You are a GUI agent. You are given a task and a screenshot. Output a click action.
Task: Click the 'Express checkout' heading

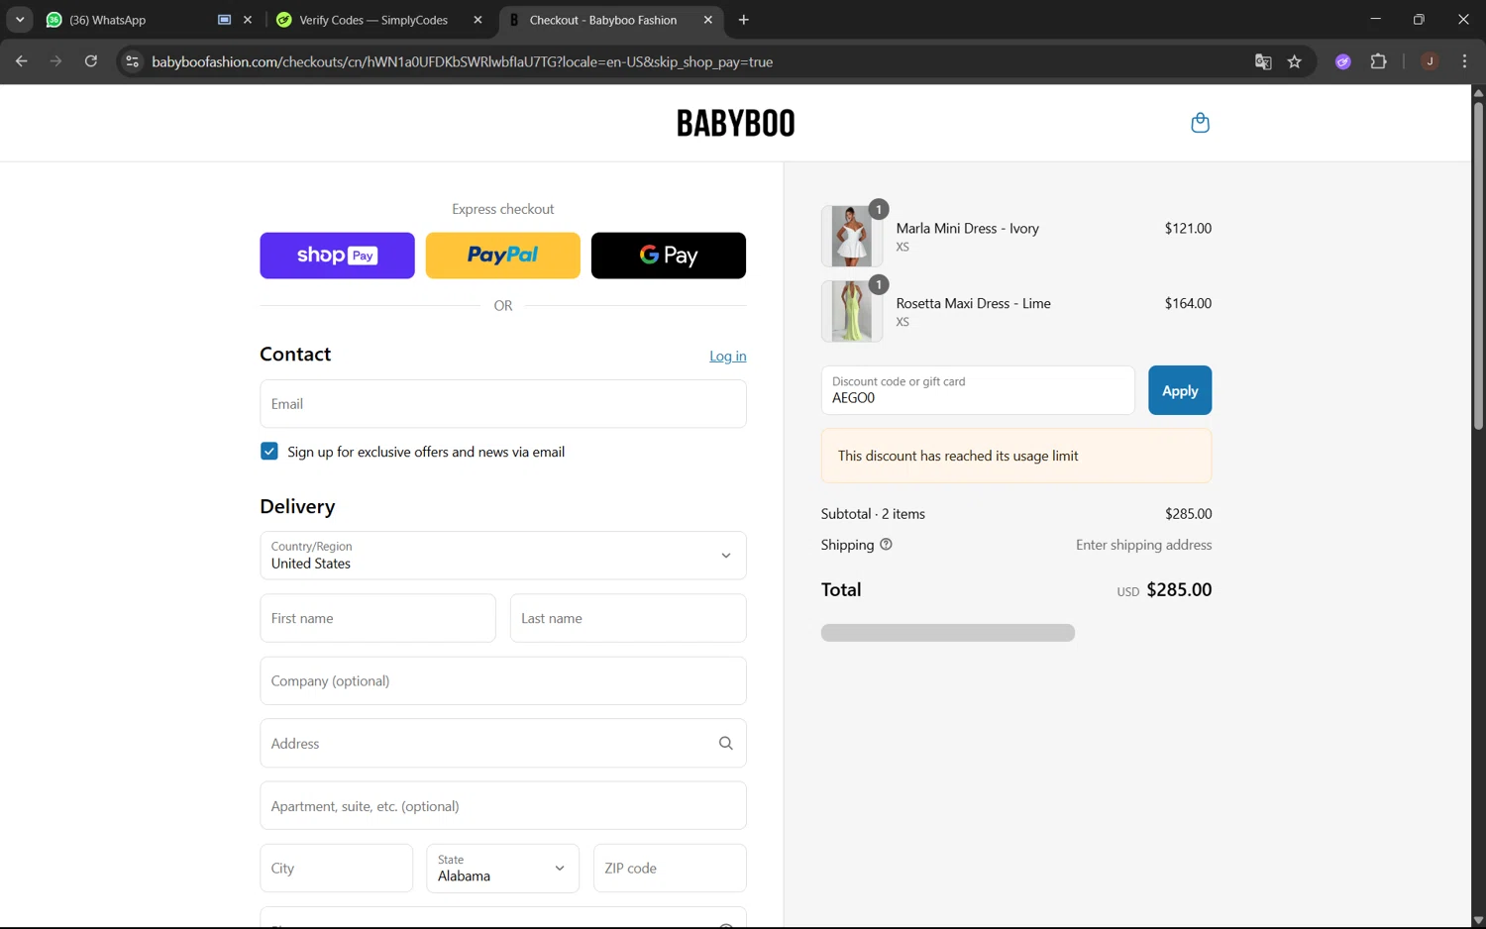coord(503,209)
